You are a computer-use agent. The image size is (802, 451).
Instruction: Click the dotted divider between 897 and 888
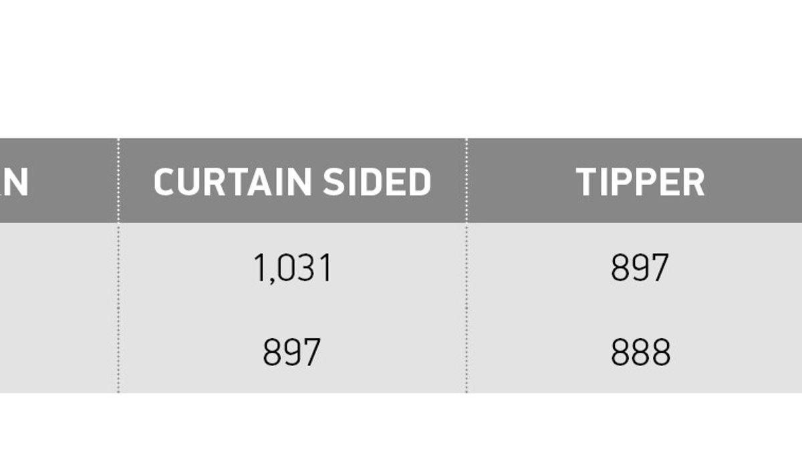click(x=466, y=352)
